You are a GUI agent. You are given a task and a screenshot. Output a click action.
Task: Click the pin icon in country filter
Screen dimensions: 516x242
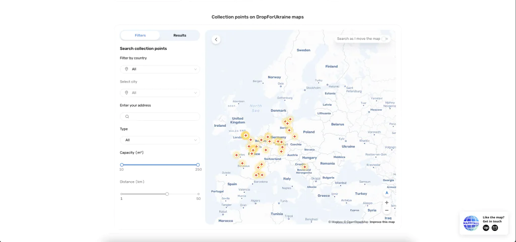(x=126, y=69)
